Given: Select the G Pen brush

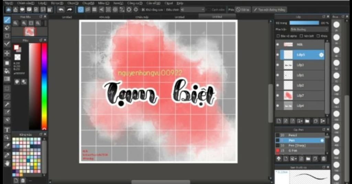Looking at the screenshot, I should (300, 151).
